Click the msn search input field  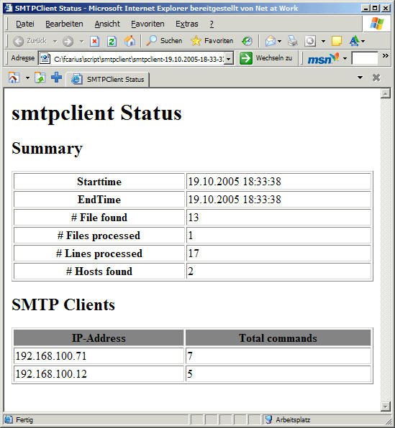(x=365, y=58)
